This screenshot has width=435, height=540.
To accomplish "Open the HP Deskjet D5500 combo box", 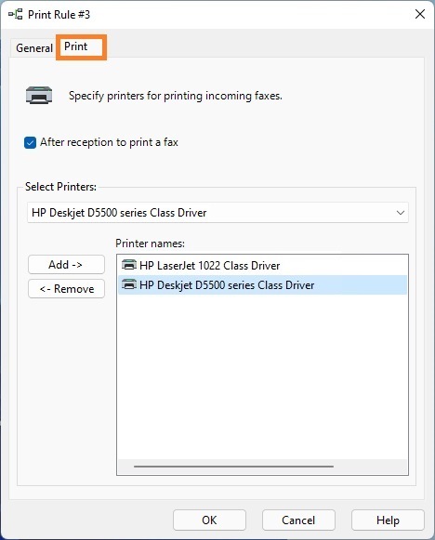I will (x=217, y=213).
